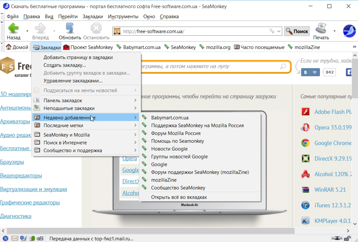Open the Диагностика category link
This screenshot has height=242, width=358.
click(16, 216)
